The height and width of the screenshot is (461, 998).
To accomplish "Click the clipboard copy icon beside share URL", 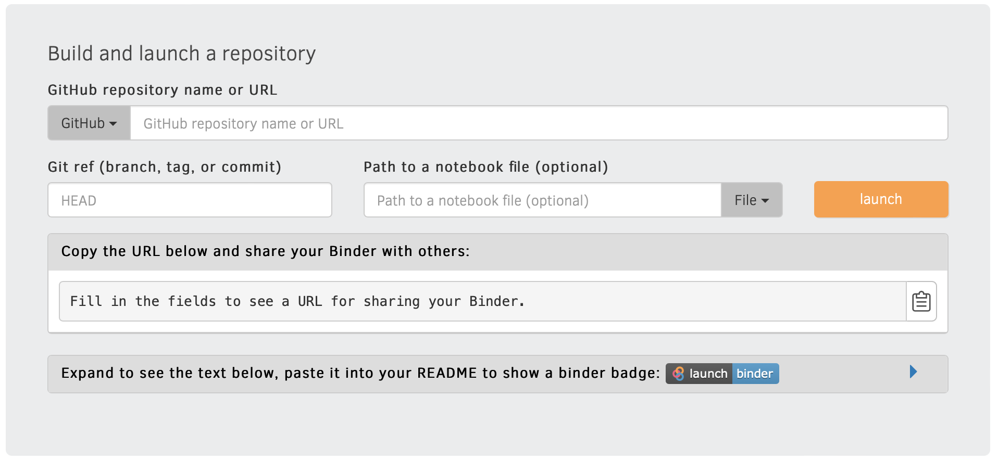I will [921, 301].
